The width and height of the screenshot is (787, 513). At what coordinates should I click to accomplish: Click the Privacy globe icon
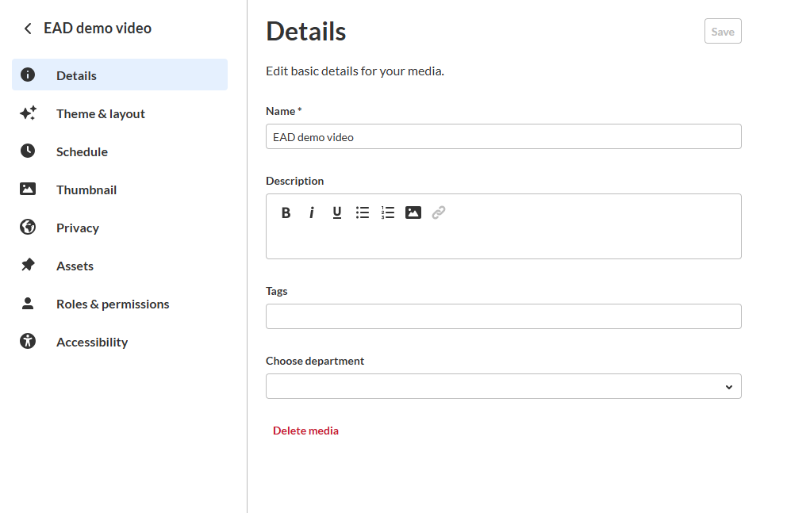coord(28,228)
